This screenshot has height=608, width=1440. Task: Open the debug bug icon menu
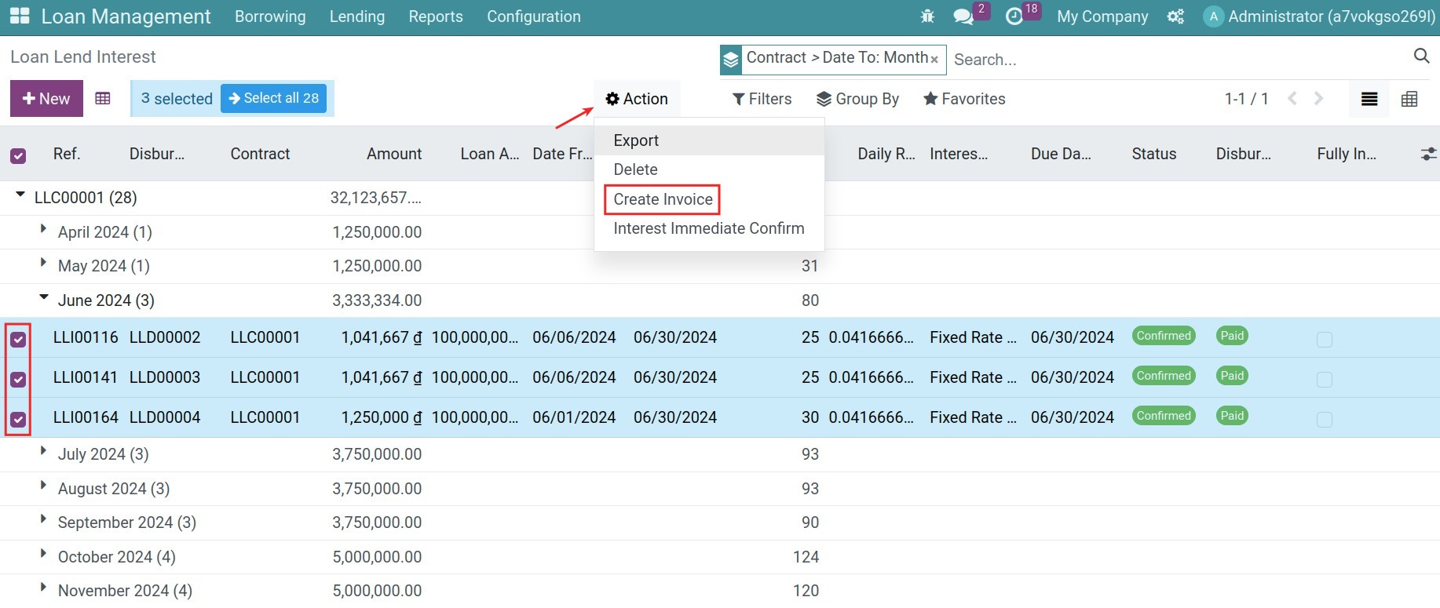tap(927, 16)
